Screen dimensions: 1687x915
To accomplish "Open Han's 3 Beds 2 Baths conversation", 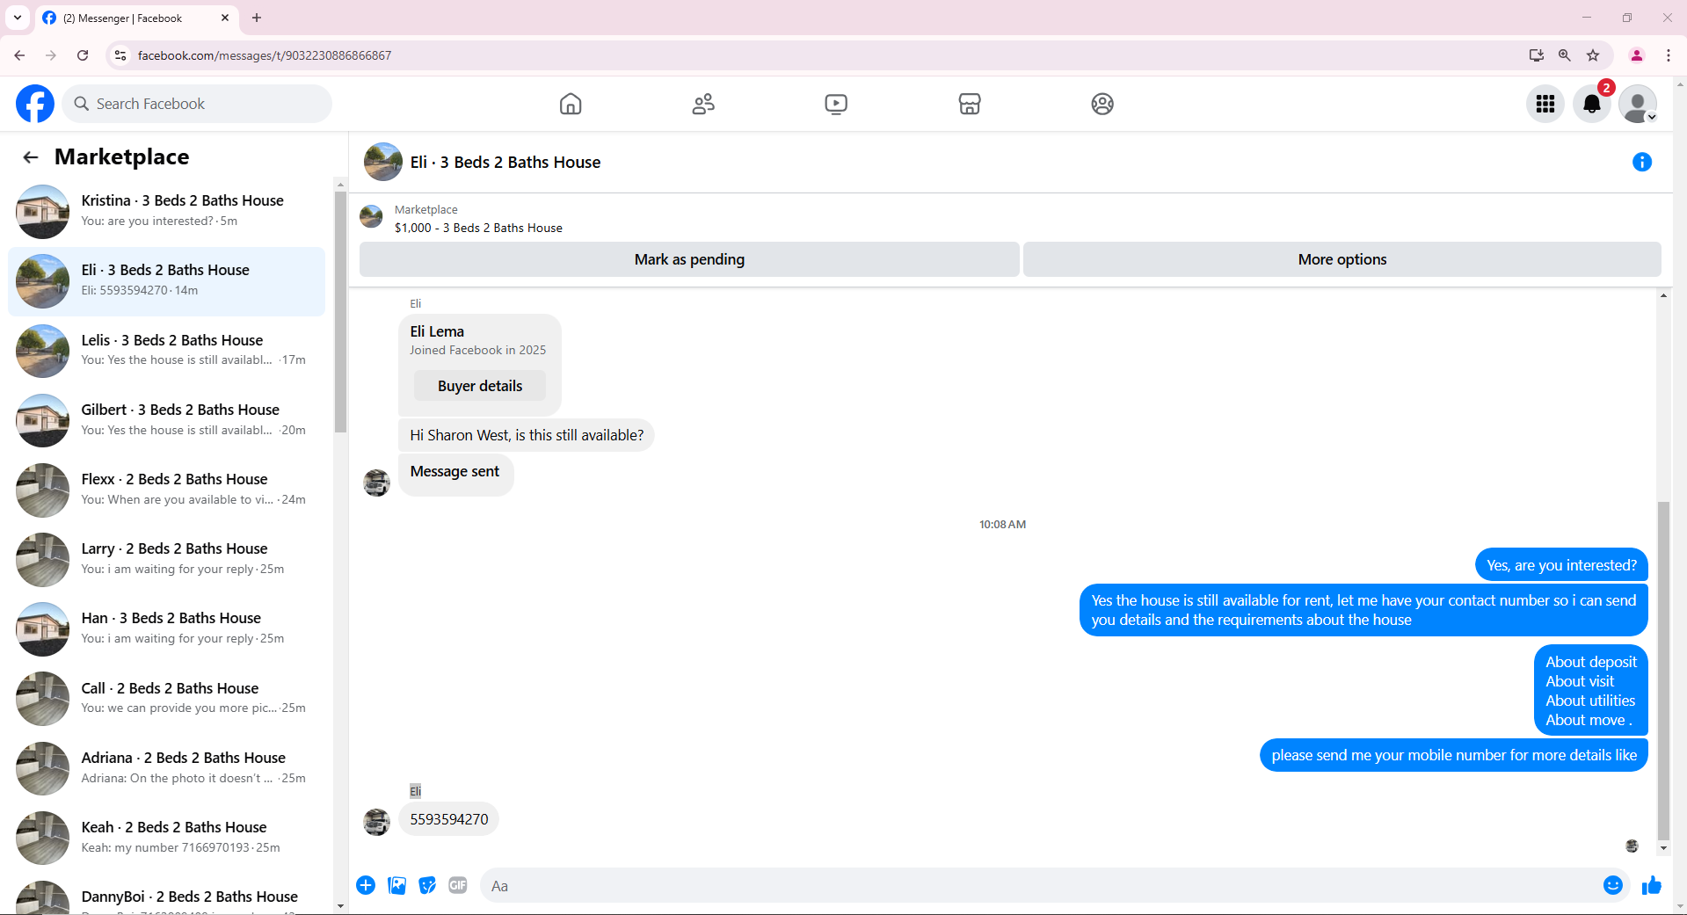I will point(167,628).
